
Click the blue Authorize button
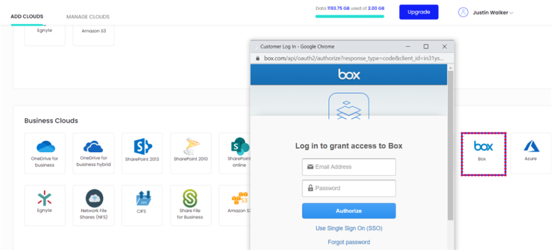tap(349, 211)
